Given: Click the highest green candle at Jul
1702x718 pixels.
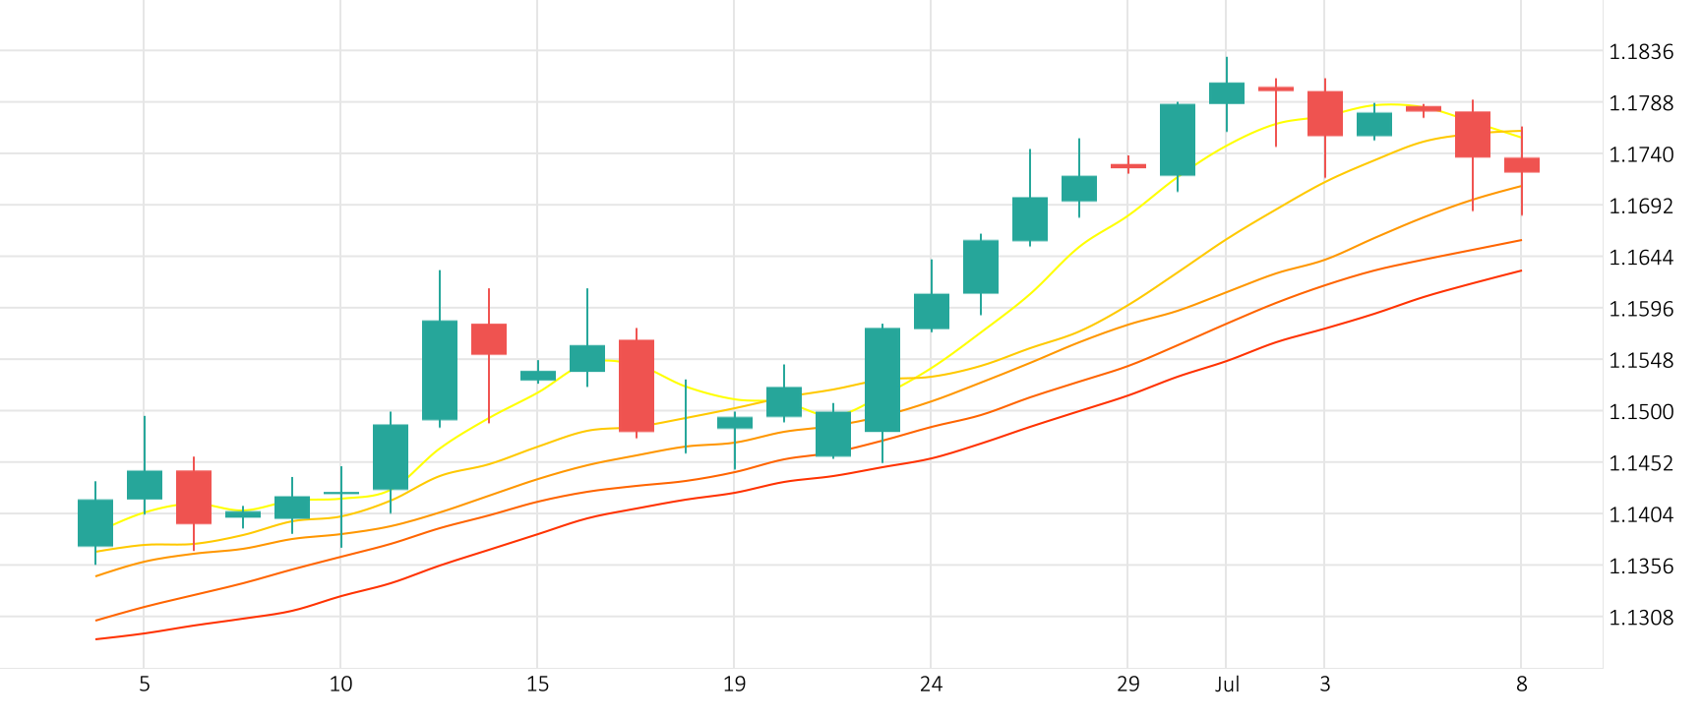Looking at the screenshot, I should [1227, 93].
